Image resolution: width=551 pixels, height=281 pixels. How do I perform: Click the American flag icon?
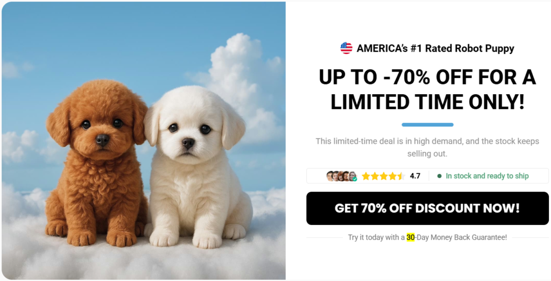(346, 48)
